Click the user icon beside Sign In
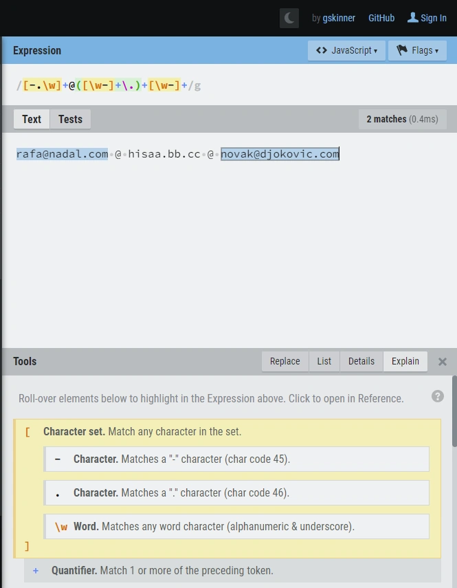 click(x=413, y=17)
